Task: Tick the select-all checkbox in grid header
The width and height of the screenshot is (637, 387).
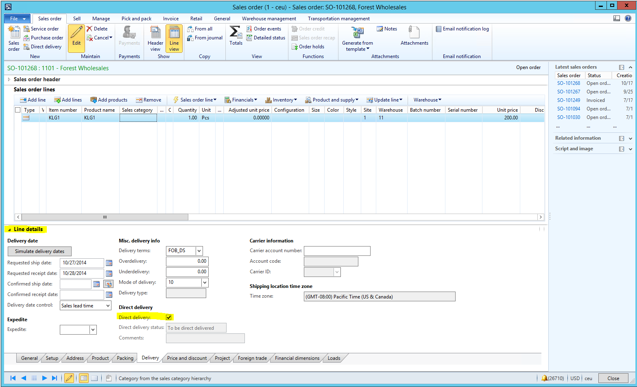Action: point(18,110)
